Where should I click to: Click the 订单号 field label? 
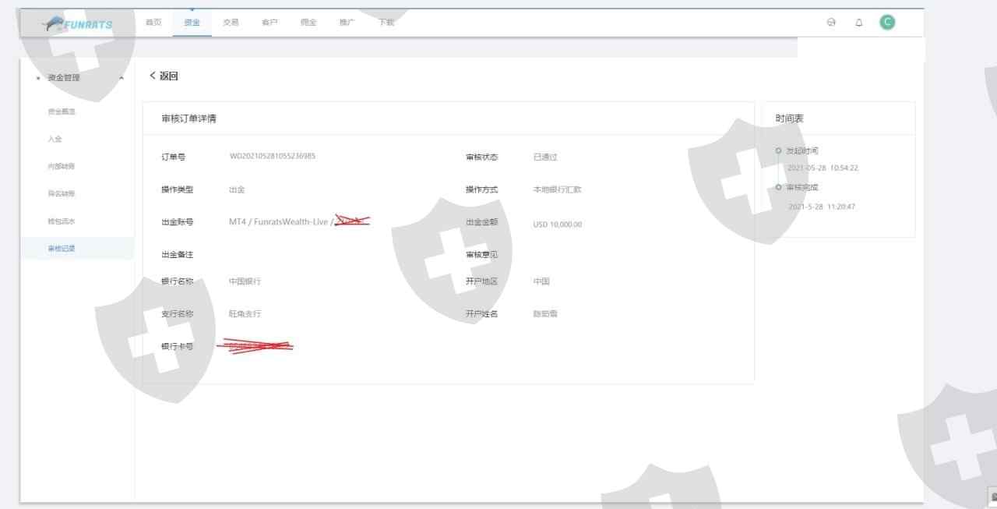173,157
